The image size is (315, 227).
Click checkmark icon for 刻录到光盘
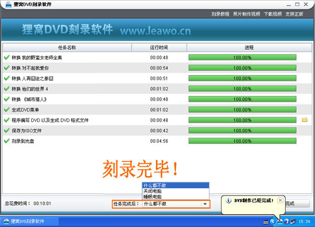[x=7, y=141]
